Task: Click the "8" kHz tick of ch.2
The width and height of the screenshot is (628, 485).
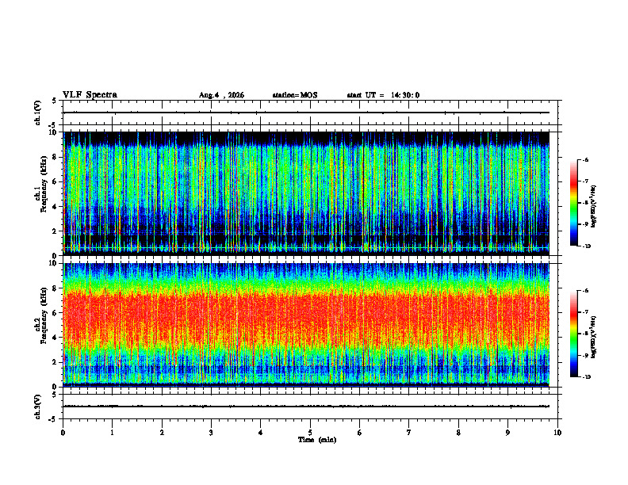Action: click(55, 288)
